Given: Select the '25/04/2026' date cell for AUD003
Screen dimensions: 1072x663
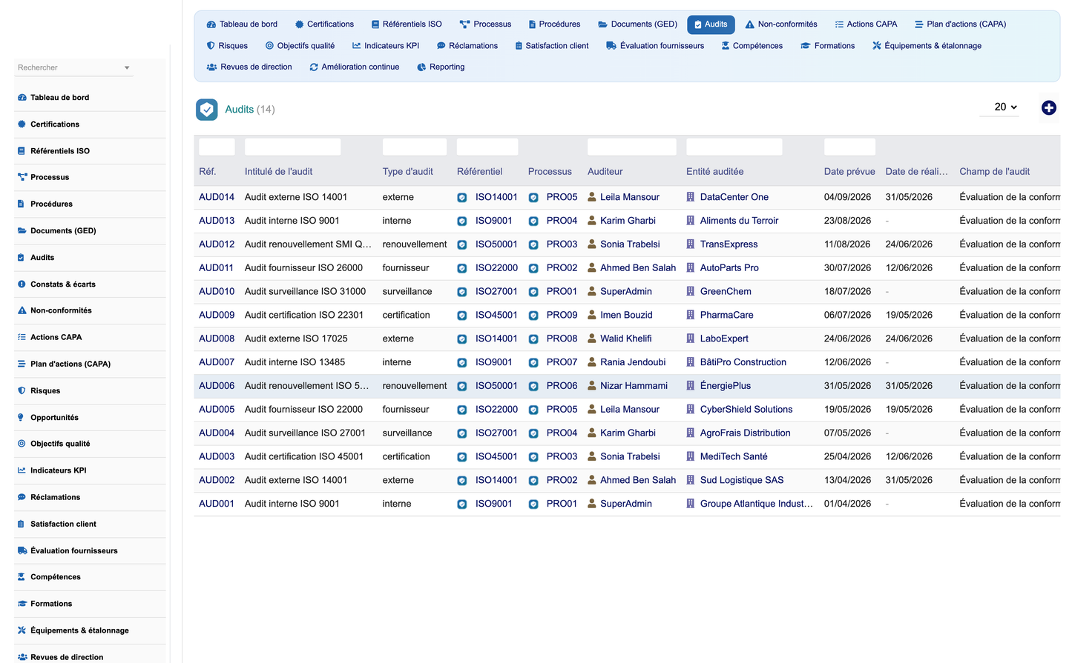Looking at the screenshot, I should point(847,457).
